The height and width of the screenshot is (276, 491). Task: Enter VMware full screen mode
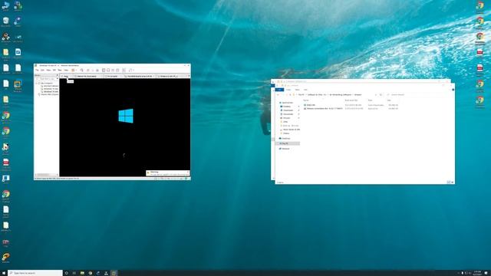pos(113,70)
